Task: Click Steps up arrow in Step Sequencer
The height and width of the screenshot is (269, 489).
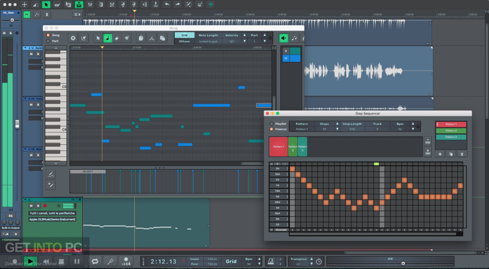Action: (337, 124)
